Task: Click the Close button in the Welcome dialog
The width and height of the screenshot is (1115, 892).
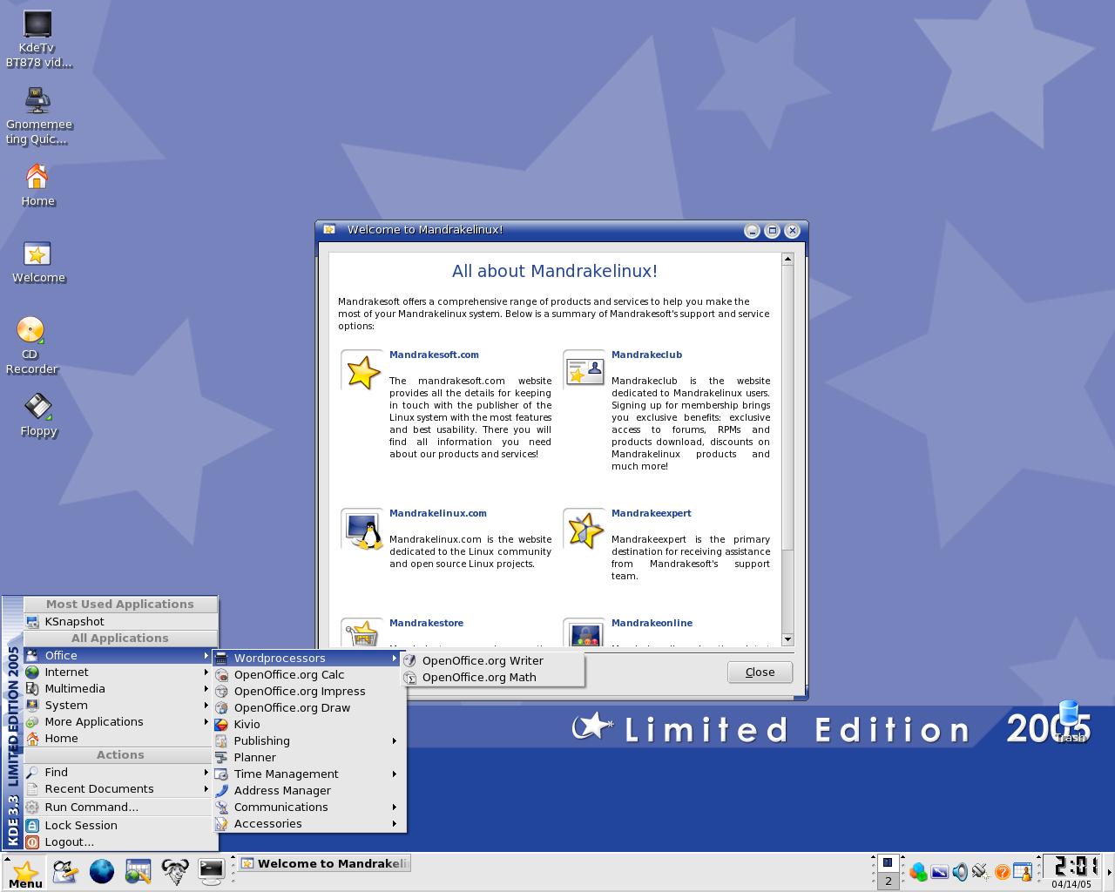Action: [x=760, y=672]
